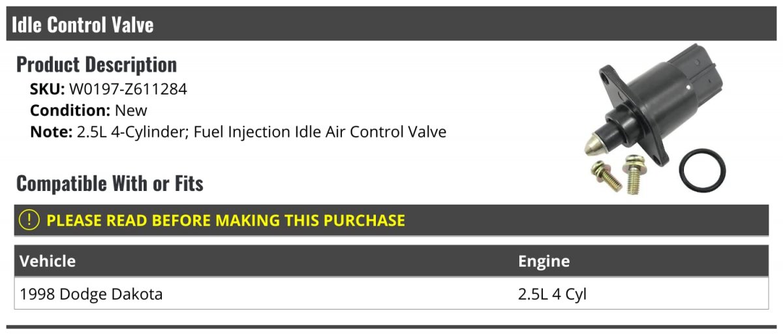Open the PLEASE READ BEFORE MAKING THIS PURCHASE banner
Viewport: 783px width, 335px height.
[391, 220]
